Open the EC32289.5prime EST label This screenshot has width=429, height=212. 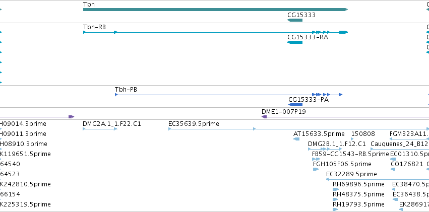click(351, 174)
